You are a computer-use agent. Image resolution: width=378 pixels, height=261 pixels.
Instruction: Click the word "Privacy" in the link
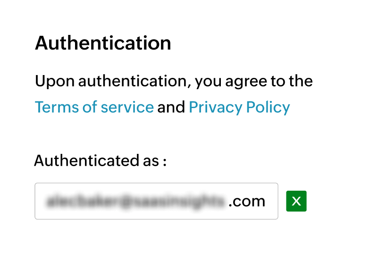(x=215, y=107)
